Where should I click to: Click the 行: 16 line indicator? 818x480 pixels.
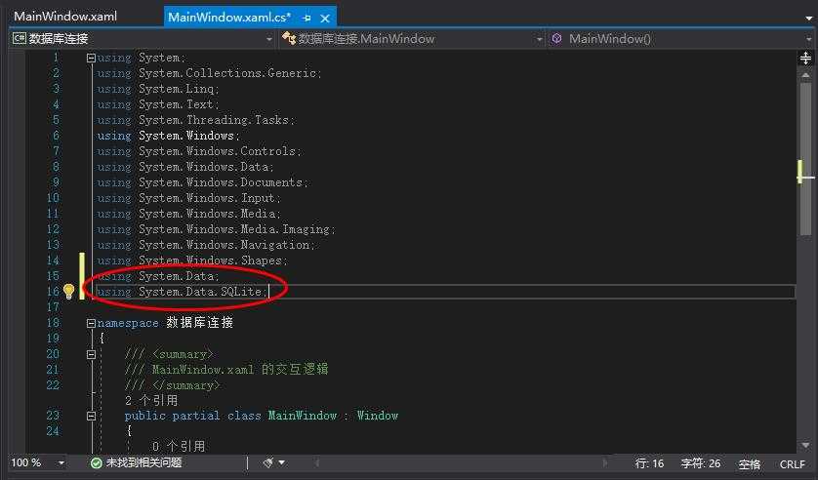(649, 463)
